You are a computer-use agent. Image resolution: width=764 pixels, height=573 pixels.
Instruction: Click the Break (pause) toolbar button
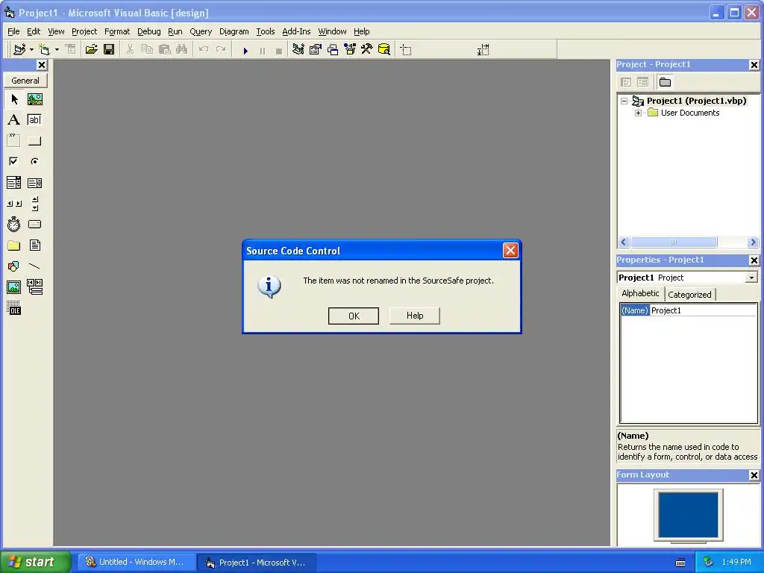(x=262, y=50)
